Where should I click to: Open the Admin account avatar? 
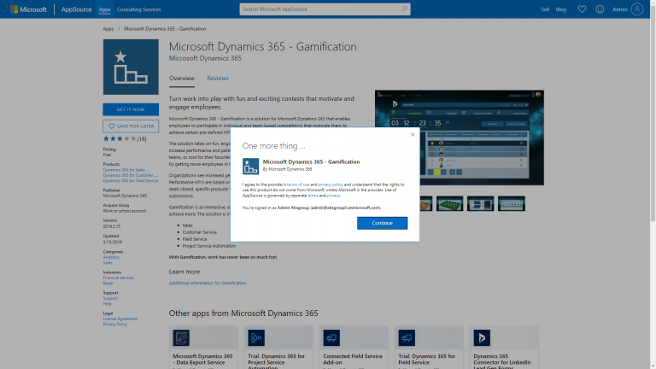[637, 9]
